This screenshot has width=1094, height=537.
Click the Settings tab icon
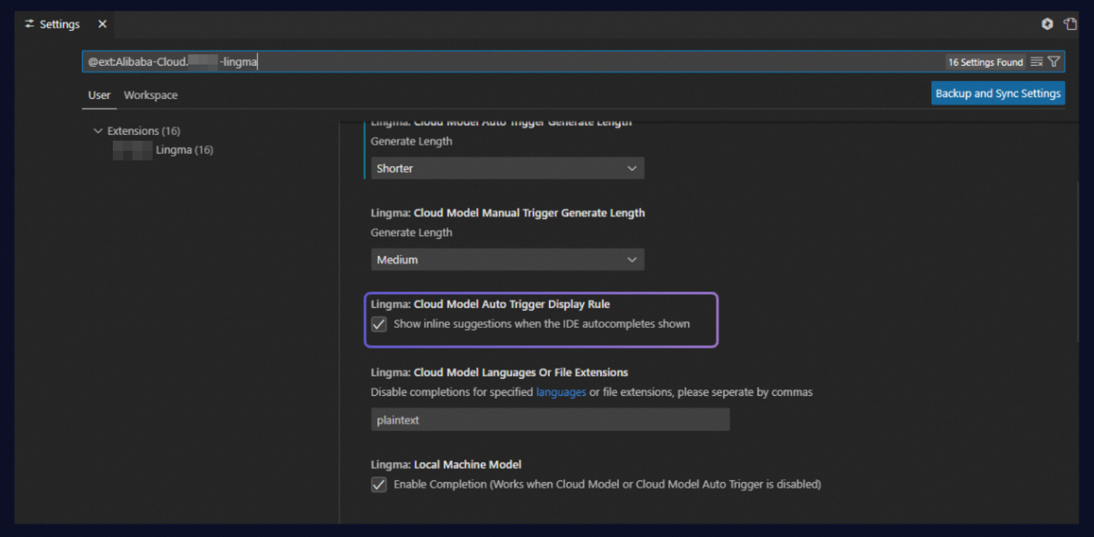click(29, 24)
